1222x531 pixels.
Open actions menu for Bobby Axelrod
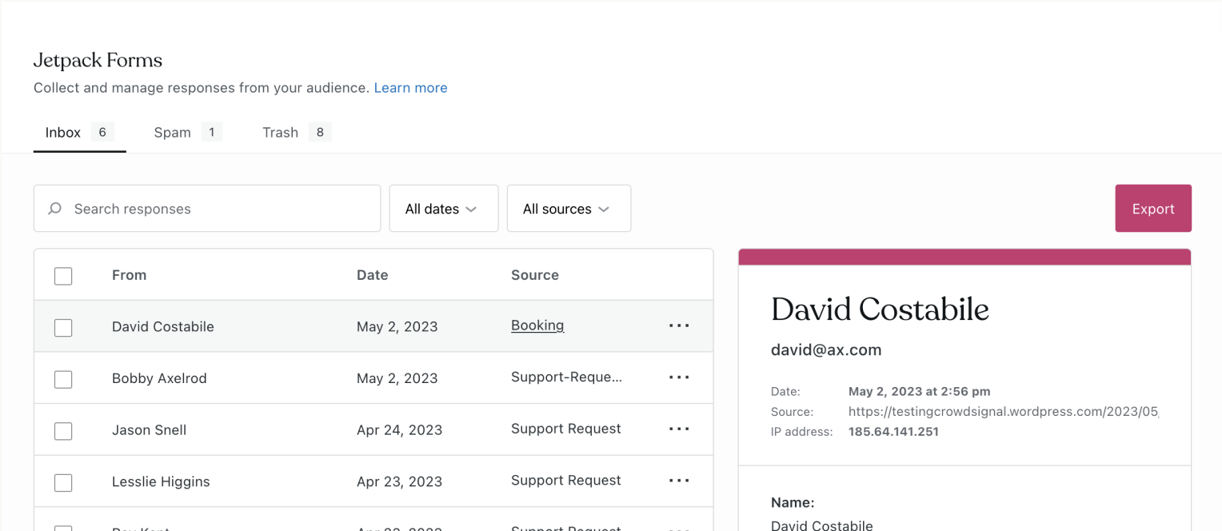679,377
